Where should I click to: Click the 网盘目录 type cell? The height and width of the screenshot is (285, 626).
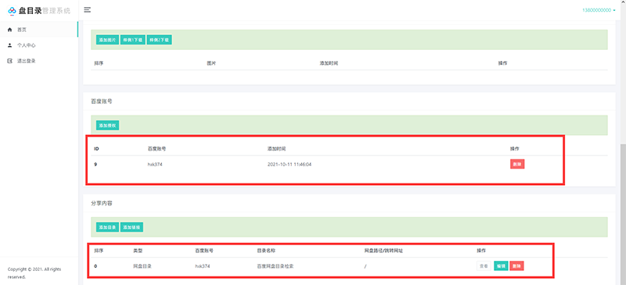coord(142,265)
